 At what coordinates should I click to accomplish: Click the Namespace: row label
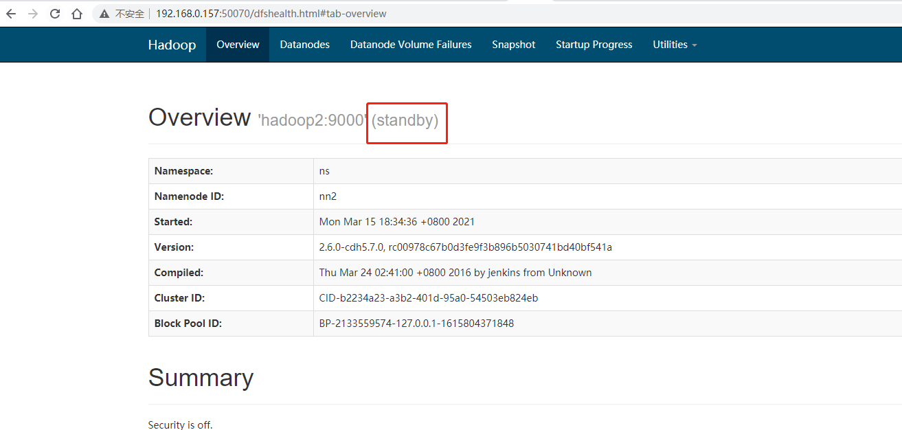pyautogui.click(x=183, y=171)
